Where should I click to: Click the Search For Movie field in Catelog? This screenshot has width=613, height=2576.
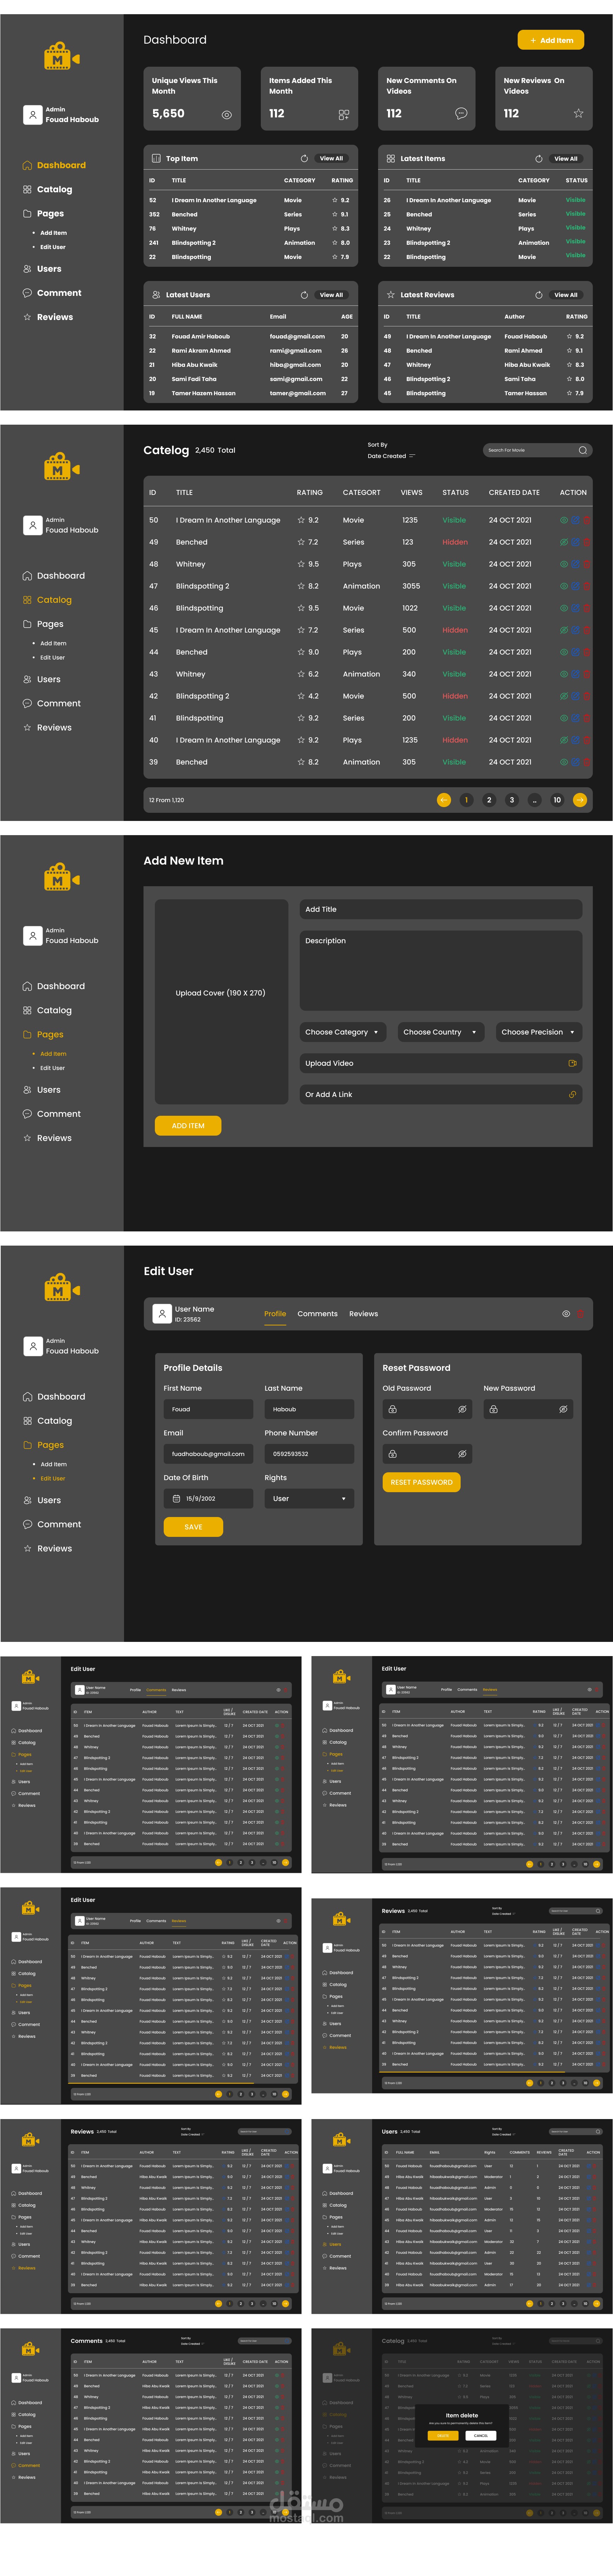point(538,450)
